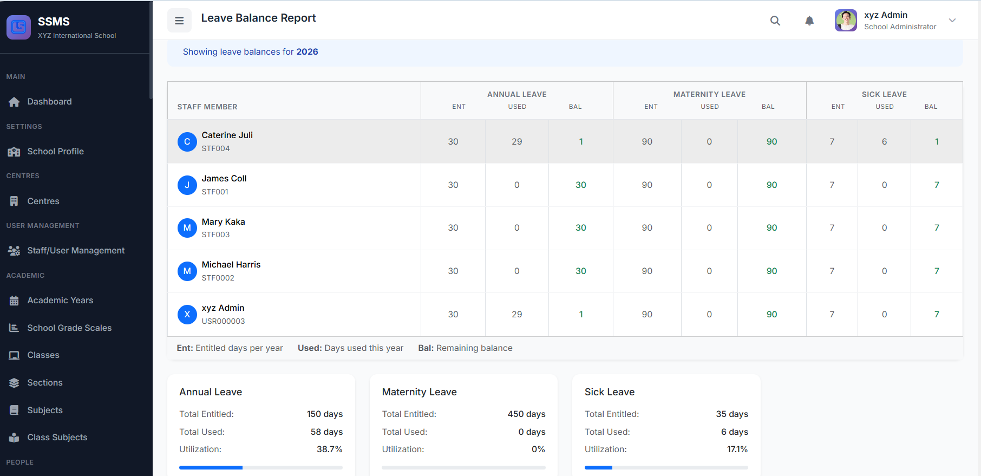Click the Sections layers icon
This screenshot has width=981, height=476.
(x=14, y=383)
